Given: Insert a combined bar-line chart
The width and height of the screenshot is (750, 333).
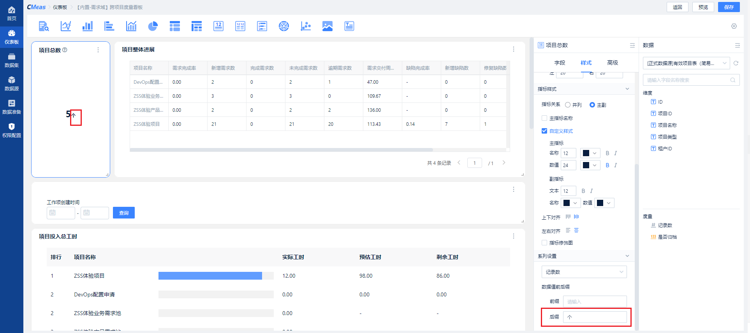Looking at the screenshot, I should click(x=131, y=26).
